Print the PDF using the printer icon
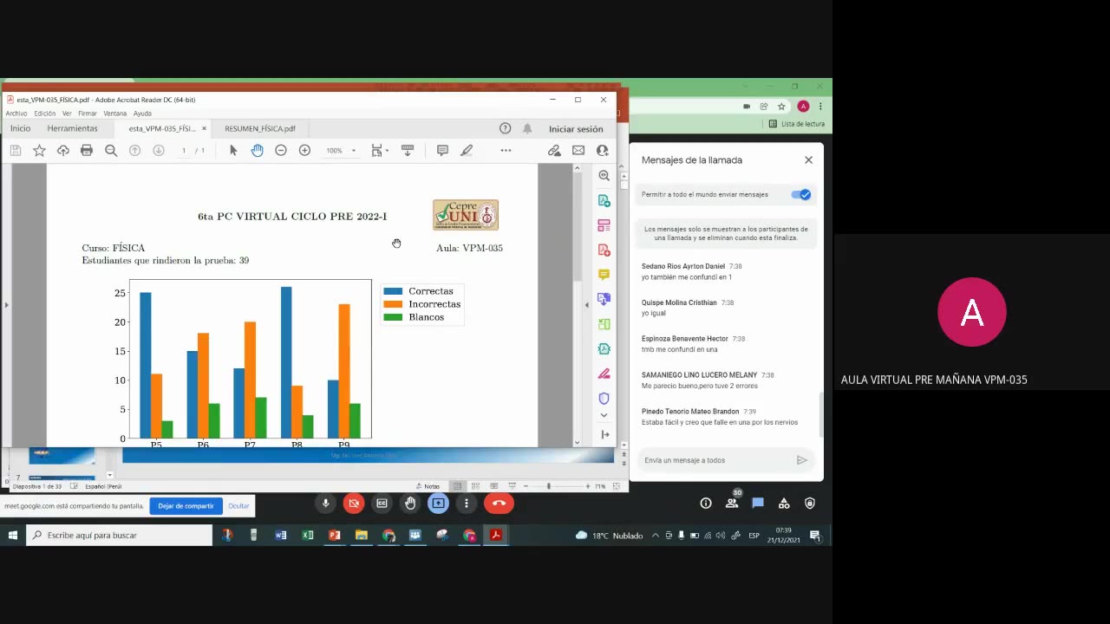Image resolution: width=1110 pixels, height=624 pixels. pos(87,150)
